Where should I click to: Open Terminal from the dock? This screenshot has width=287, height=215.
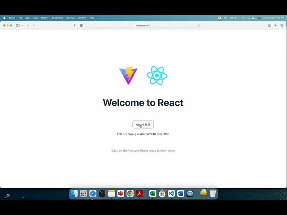pyautogui.click(x=102, y=193)
